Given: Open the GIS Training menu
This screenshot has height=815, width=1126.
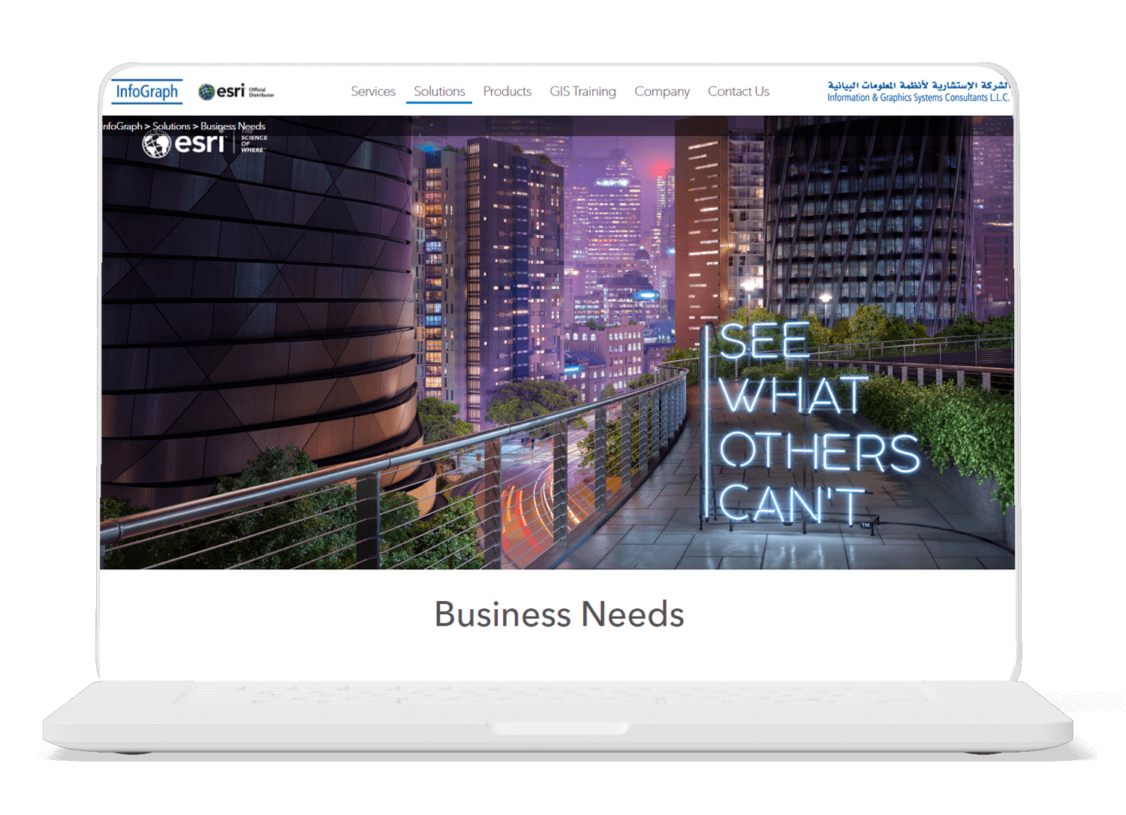Looking at the screenshot, I should [583, 91].
